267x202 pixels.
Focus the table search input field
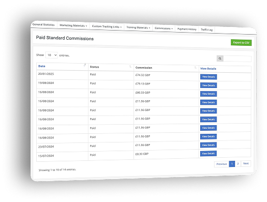click(237, 59)
